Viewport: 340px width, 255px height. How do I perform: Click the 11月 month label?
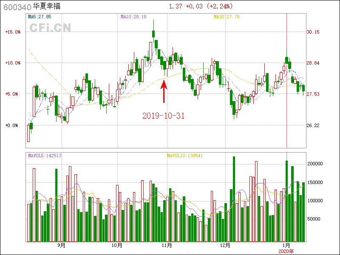167,246
